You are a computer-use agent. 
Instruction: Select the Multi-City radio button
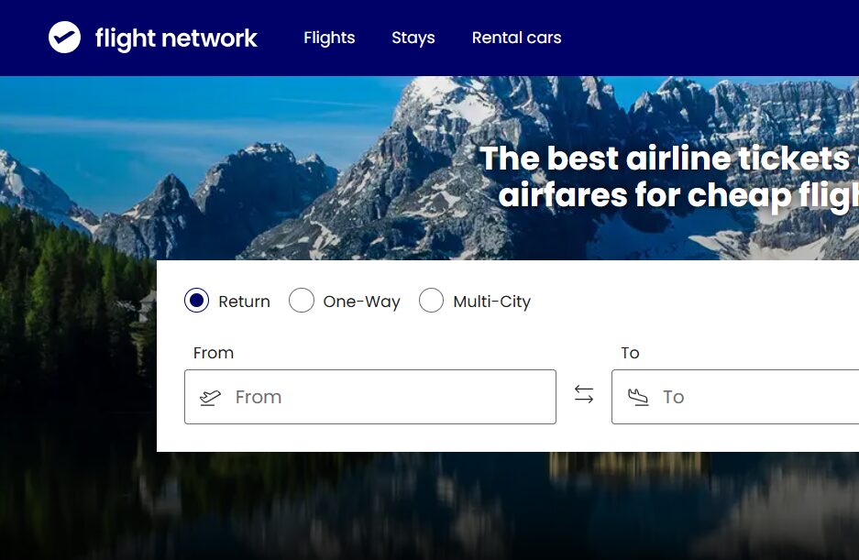[x=431, y=301]
